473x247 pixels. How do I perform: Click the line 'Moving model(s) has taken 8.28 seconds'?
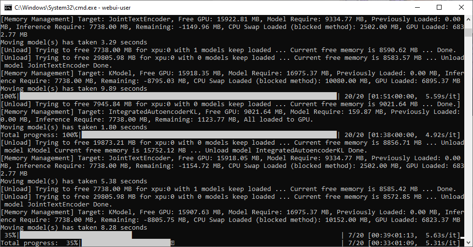pos(74,228)
